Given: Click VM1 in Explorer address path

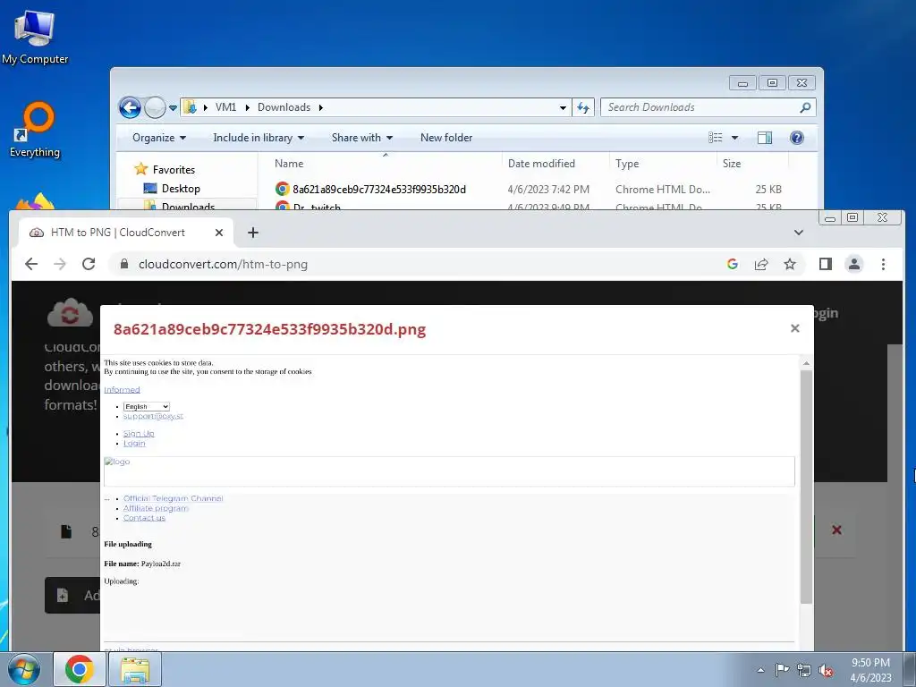Looking at the screenshot, I should tap(225, 107).
